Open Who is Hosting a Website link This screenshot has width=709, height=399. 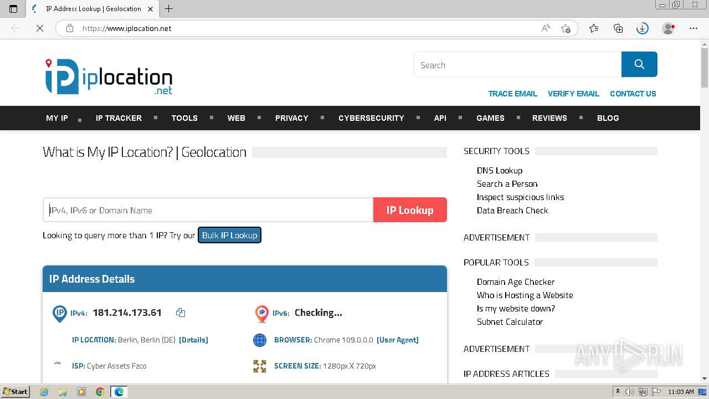pyautogui.click(x=525, y=295)
